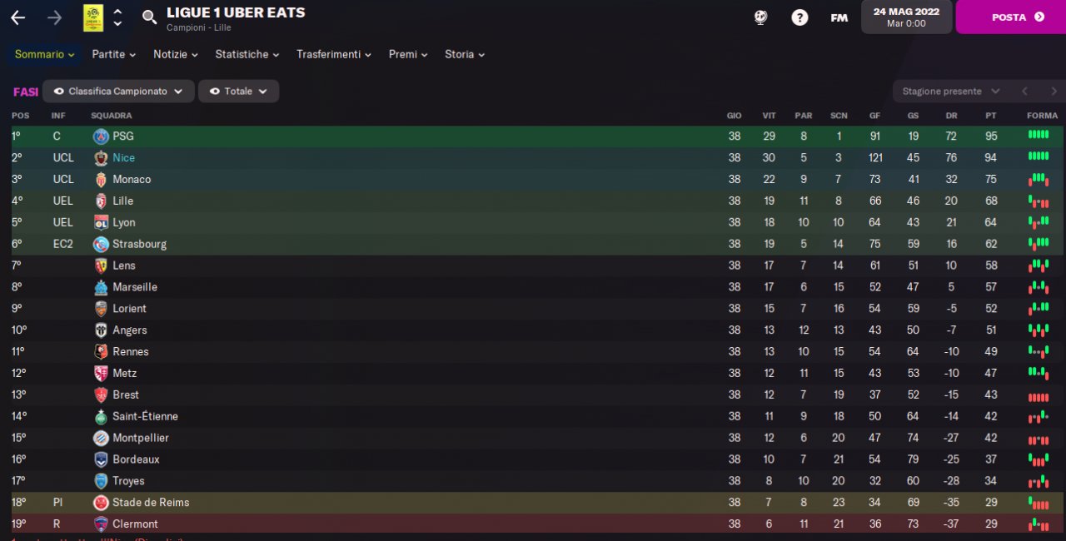Open the Nice team link
Viewport: 1066px width, 541px height.
[x=123, y=158]
